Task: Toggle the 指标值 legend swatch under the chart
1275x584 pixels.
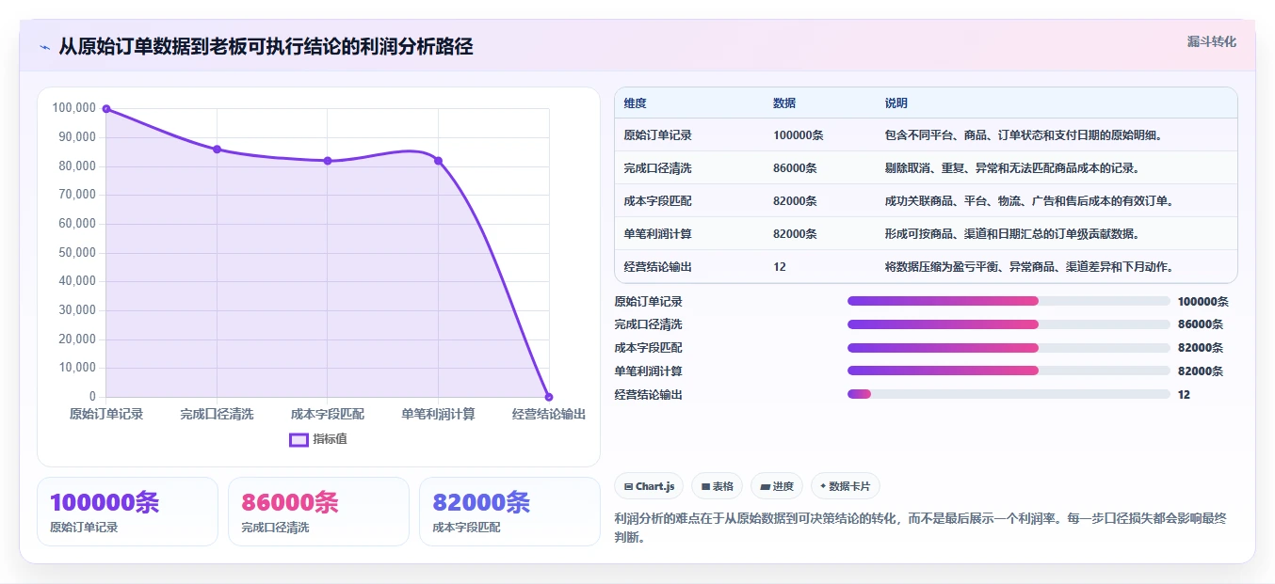Action: point(299,439)
